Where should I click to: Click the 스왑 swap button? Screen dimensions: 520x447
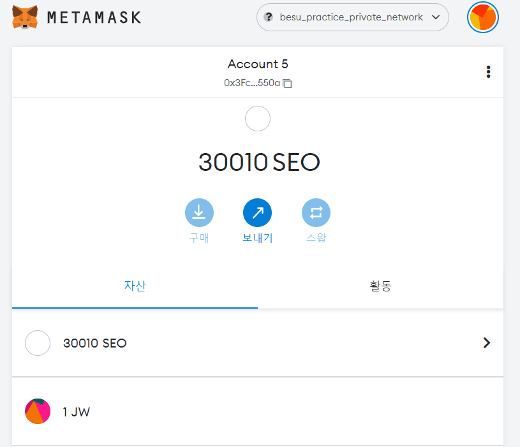pos(316,213)
